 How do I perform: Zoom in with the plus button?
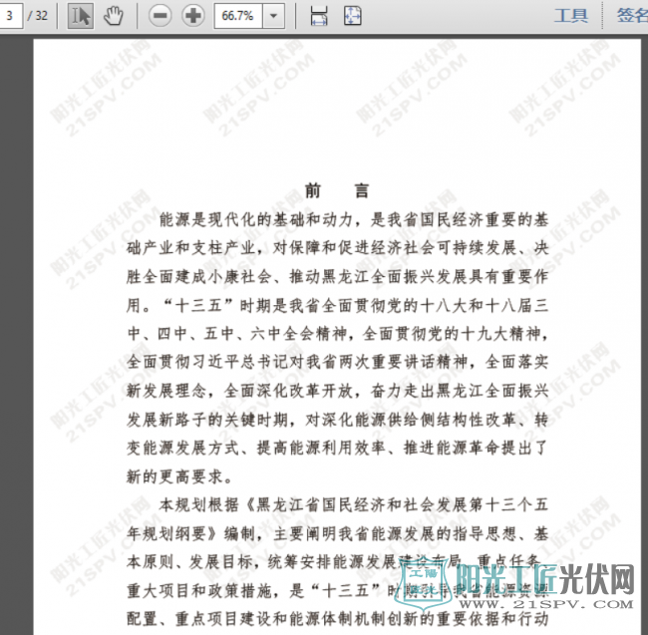click(193, 15)
